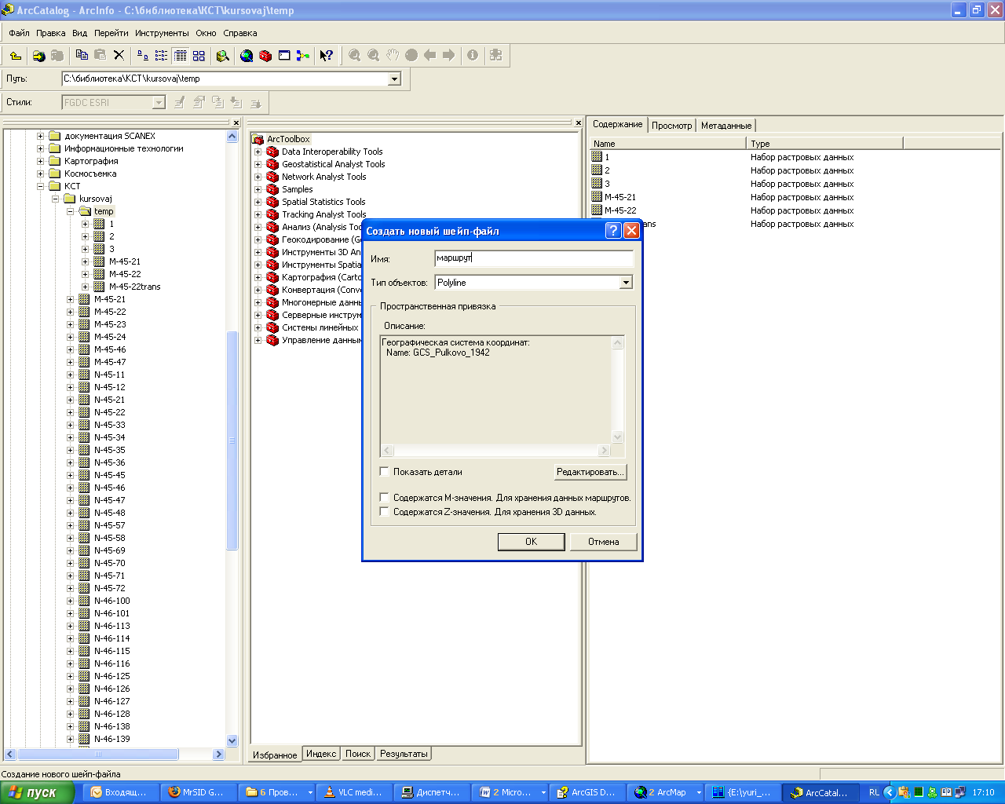Image resolution: width=1005 pixels, height=804 pixels.
Task: Switch to Details view icon
Action: [x=180, y=55]
